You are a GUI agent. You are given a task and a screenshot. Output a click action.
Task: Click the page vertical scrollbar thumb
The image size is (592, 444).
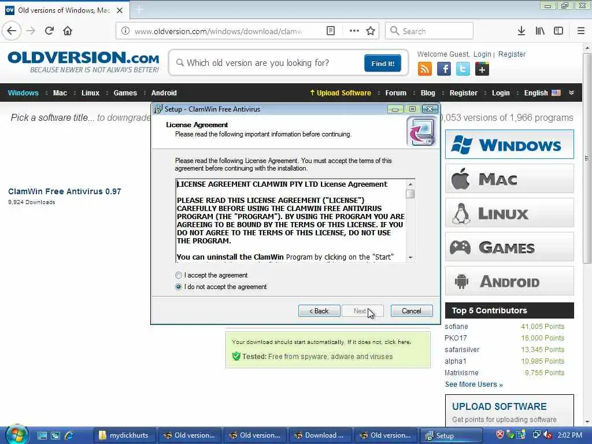[x=587, y=158]
